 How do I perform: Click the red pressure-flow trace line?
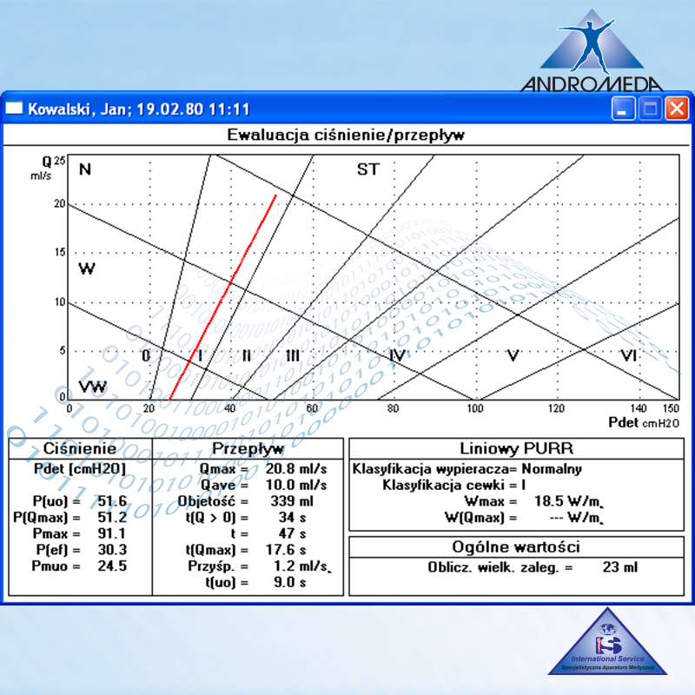click(226, 295)
